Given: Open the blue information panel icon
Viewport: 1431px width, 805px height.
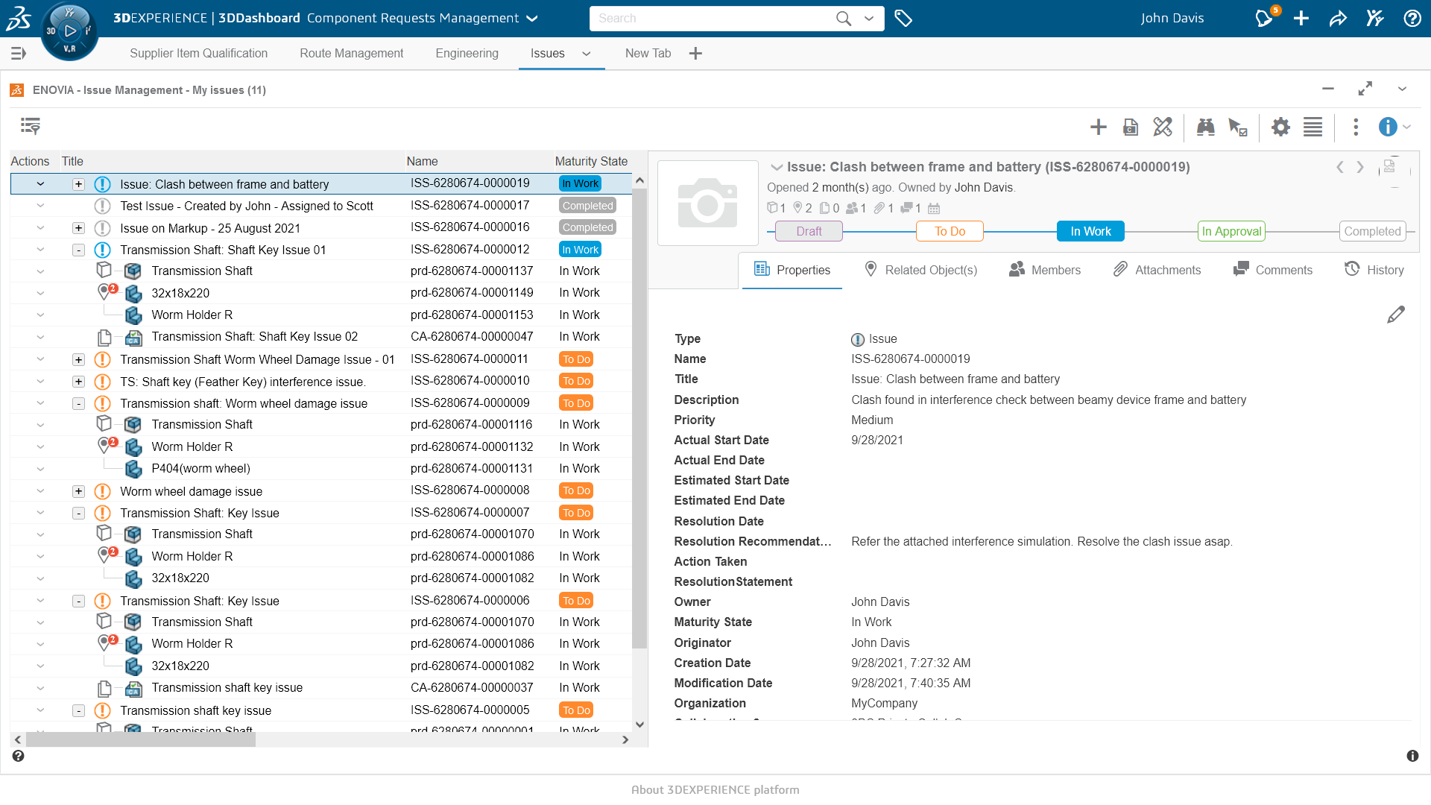Looking at the screenshot, I should point(1387,127).
